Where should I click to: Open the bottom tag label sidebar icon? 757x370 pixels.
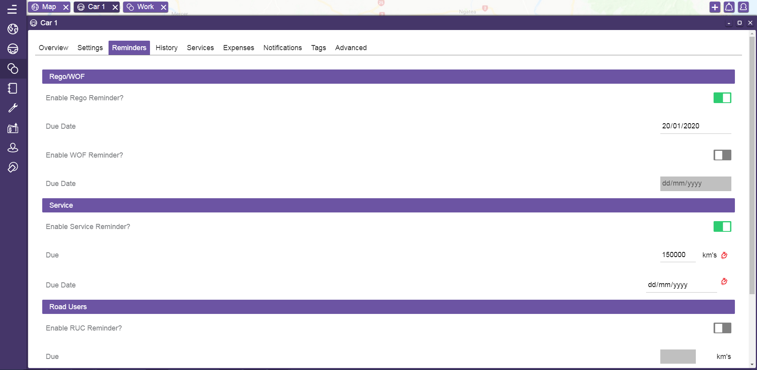coord(13,167)
